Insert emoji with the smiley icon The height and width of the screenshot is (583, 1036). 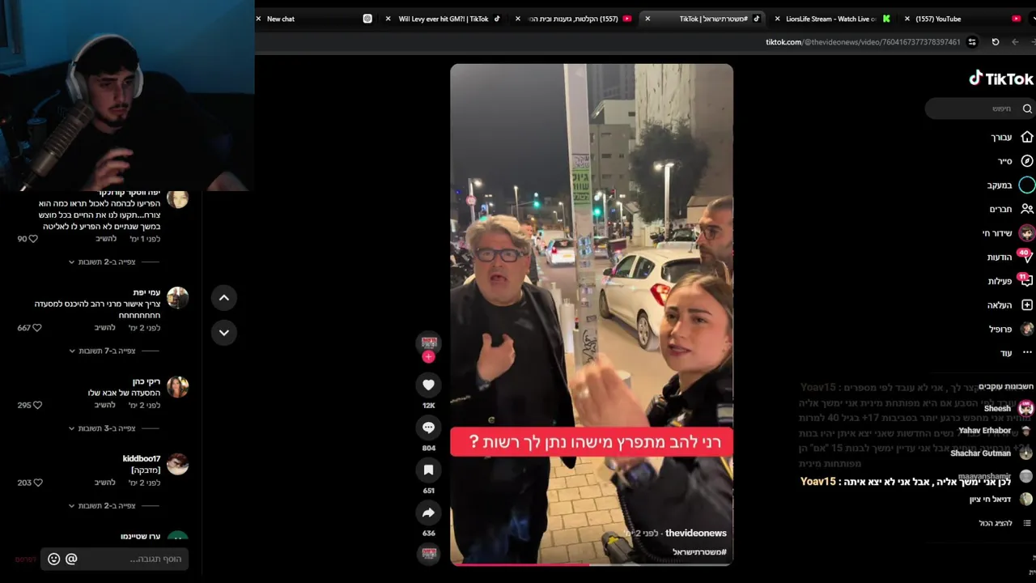click(53, 559)
